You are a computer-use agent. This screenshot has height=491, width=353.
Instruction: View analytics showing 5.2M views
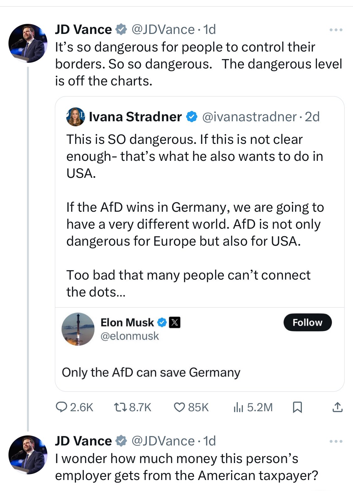pos(238,407)
